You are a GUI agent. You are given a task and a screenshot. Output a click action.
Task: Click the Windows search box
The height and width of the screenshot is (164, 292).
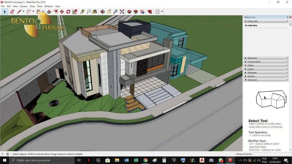pyautogui.click(x=42, y=160)
